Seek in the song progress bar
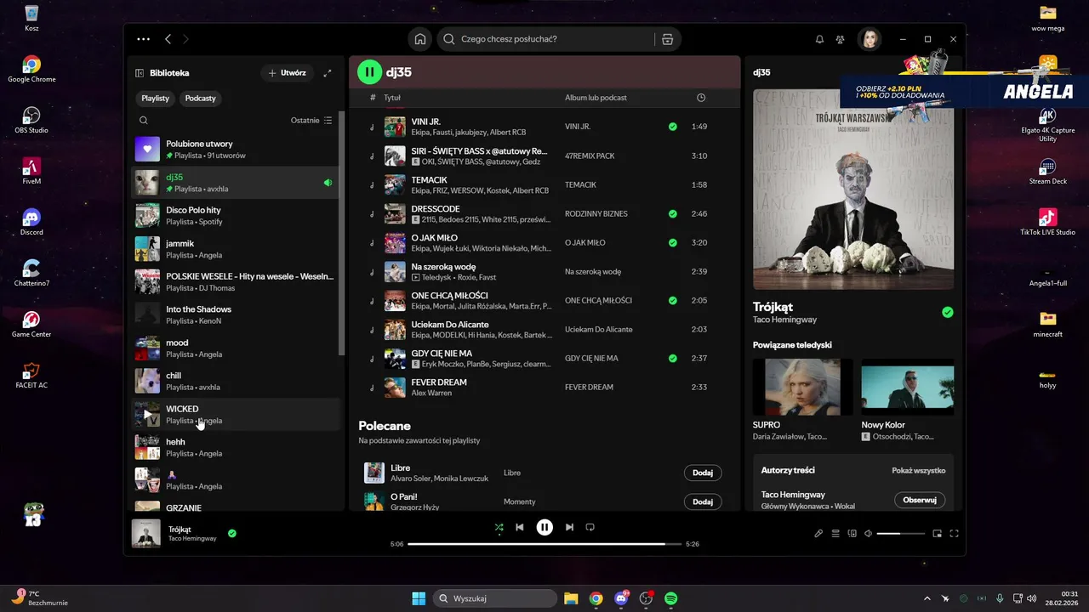The image size is (1089, 612). pyautogui.click(x=544, y=544)
